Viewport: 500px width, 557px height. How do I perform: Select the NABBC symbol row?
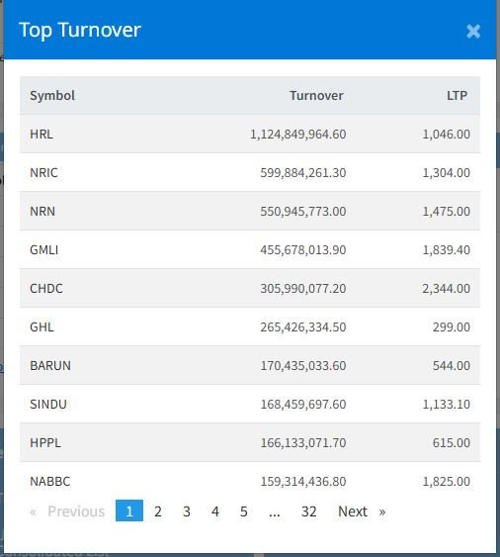[x=250, y=481]
